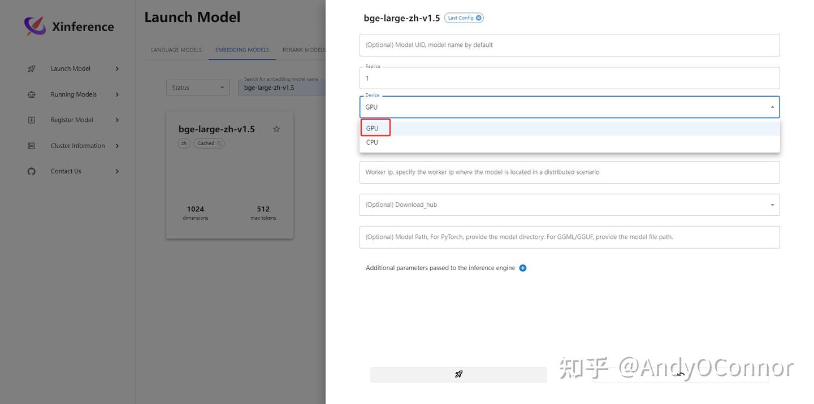Favorite bge-large-zh-v1.5 using the star icon

(276, 129)
